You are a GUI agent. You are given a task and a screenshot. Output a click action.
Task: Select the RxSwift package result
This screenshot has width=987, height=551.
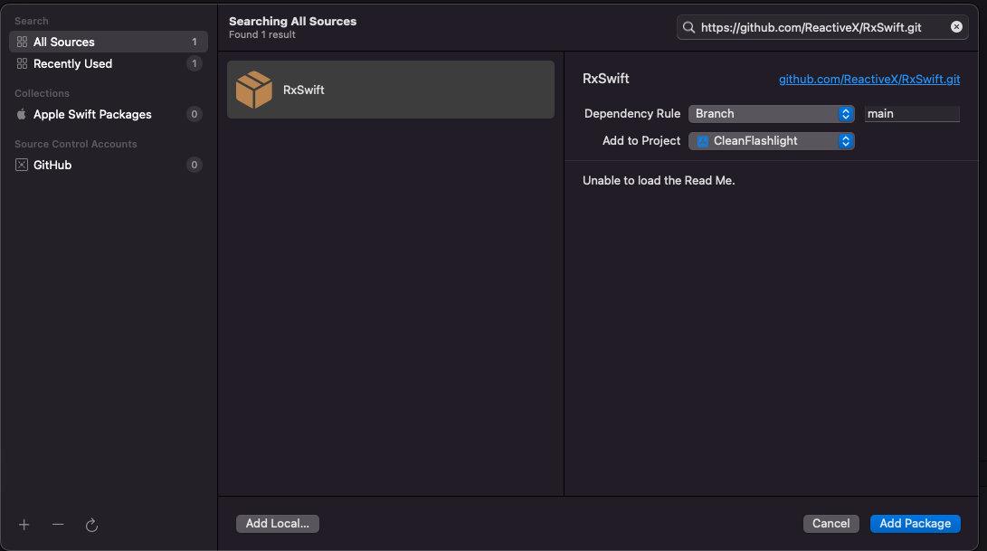[390, 90]
